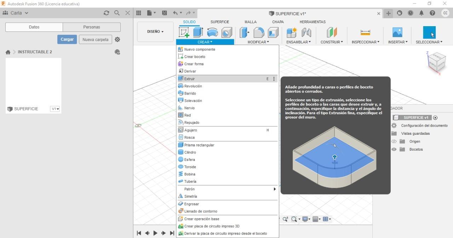453x238 pixels.
Task: Go to the home project icon
Action: pyautogui.click(x=8, y=52)
